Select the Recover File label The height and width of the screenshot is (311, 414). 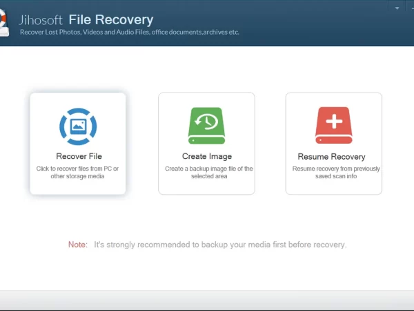(79, 156)
